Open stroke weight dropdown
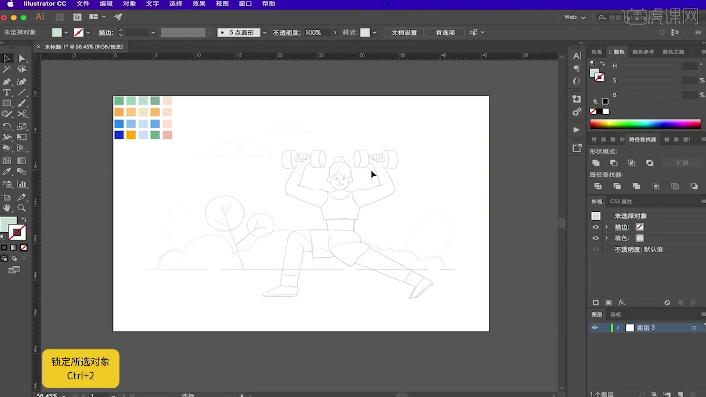The image size is (706, 397). point(153,32)
